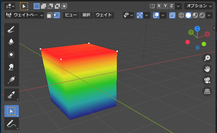Open the ビュー menu
The height and width of the screenshot is (133, 217).
tap(71, 15)
